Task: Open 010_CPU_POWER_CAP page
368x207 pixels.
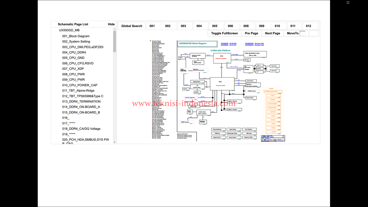Action: (x=80, y=85)
